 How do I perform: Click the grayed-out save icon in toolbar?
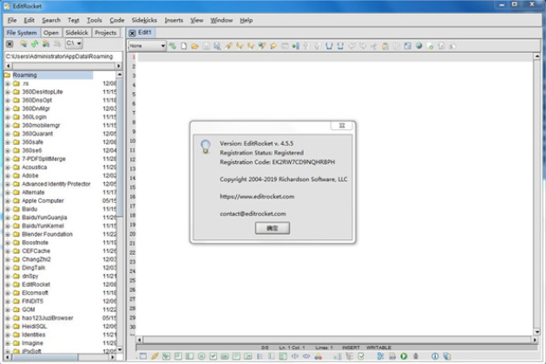coord(206,45)
